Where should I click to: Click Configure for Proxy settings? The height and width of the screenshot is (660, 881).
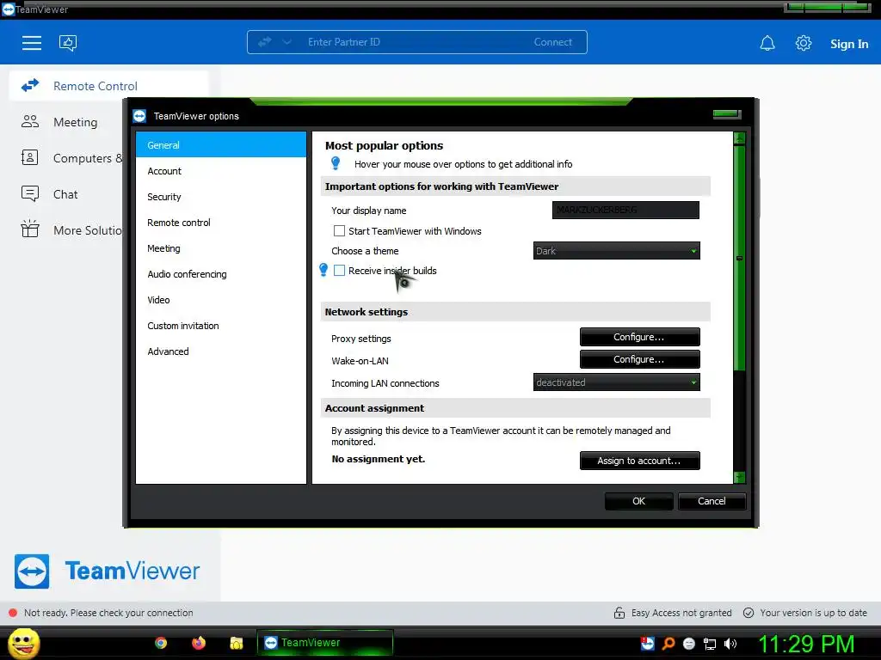[639, 337]
